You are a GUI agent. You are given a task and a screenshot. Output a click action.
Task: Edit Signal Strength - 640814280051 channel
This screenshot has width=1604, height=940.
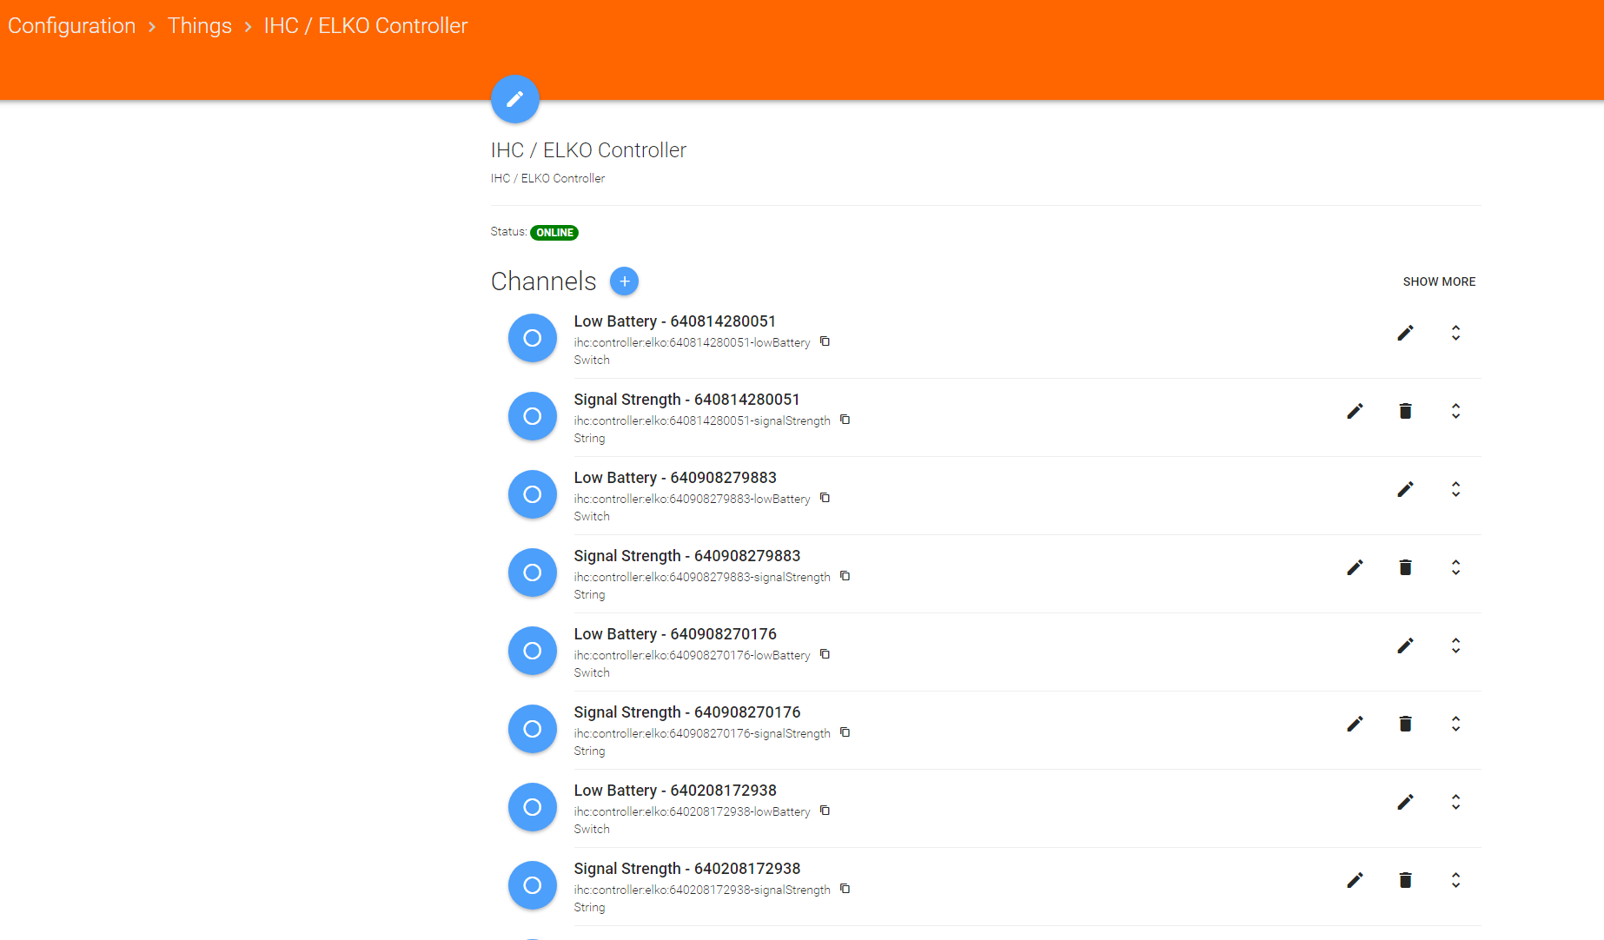[x=1355, y=411]
